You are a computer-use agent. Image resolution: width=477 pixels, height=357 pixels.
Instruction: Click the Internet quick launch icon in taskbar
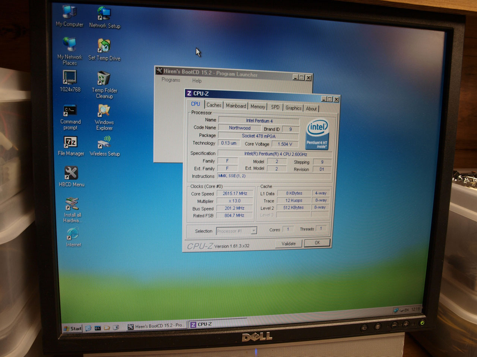88,328
